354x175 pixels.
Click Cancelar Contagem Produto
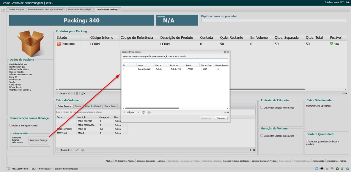[264, 161]
